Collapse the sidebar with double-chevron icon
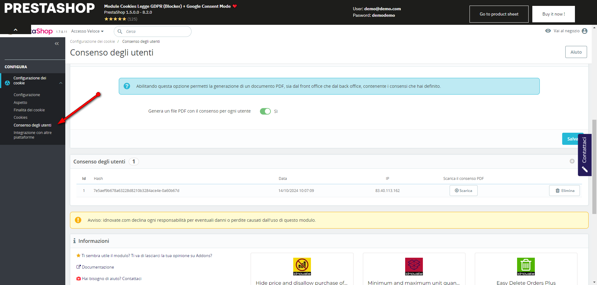Viewport: 597px width, 285px height. click(57, 44)
